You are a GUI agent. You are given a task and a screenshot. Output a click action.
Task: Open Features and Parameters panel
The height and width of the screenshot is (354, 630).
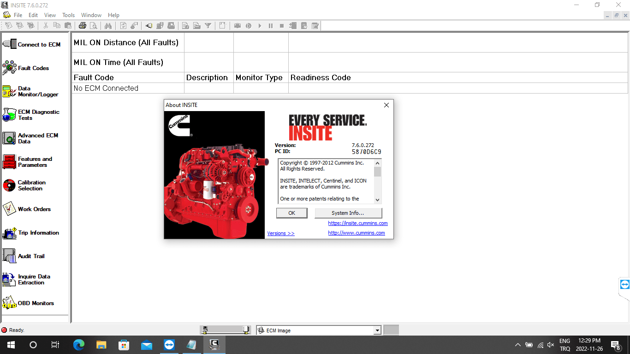[x=10, y=162]
